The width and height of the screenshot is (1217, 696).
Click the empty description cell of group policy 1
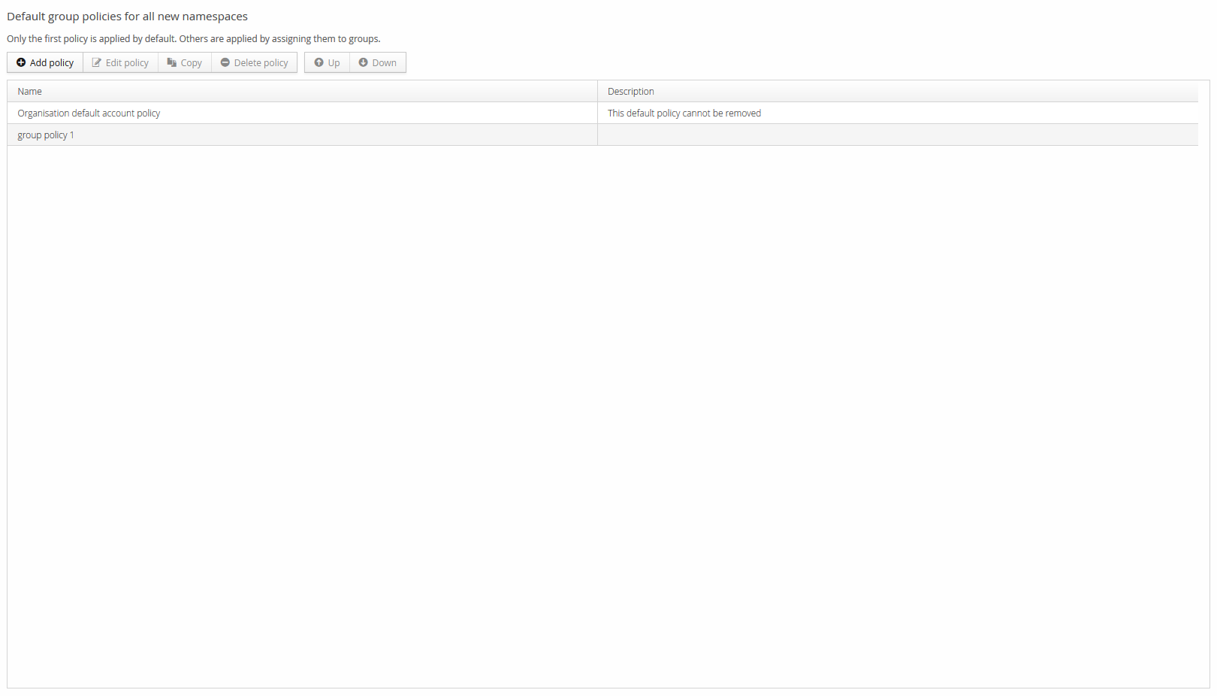[x=897, y=135]
